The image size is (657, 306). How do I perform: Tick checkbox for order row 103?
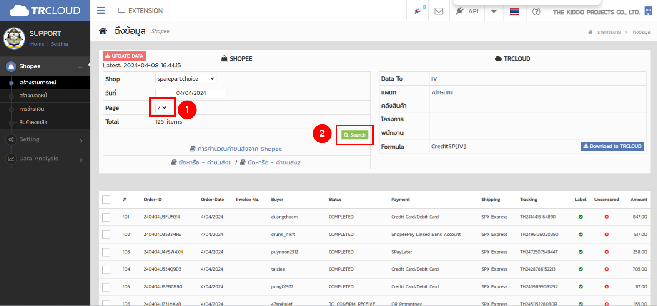click(x=106, y=252)
